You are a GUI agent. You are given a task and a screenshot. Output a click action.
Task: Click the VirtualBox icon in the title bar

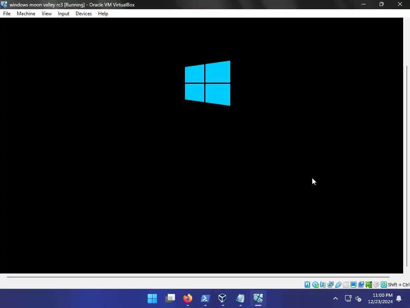coord(4,4)
